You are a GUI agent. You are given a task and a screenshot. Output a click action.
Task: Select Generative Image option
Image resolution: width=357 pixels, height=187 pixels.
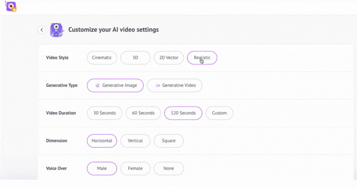pos(115,86)
